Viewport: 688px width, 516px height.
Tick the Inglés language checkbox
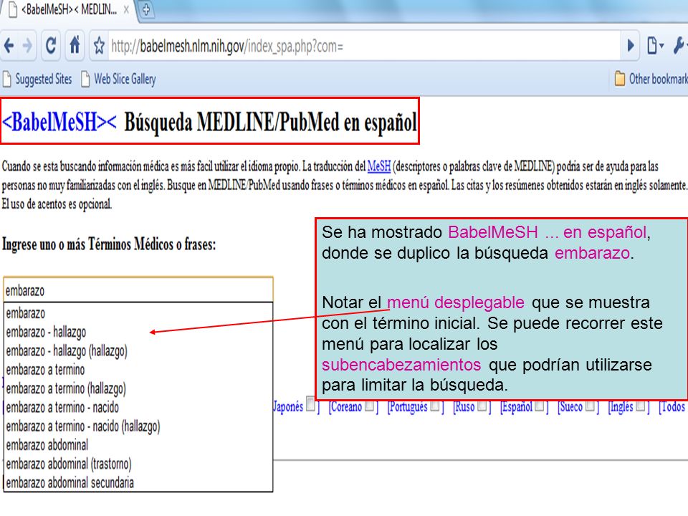tap(641, 406)
